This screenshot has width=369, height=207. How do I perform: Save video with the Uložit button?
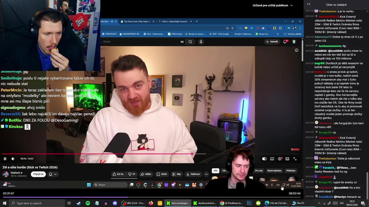pos(162,174)
